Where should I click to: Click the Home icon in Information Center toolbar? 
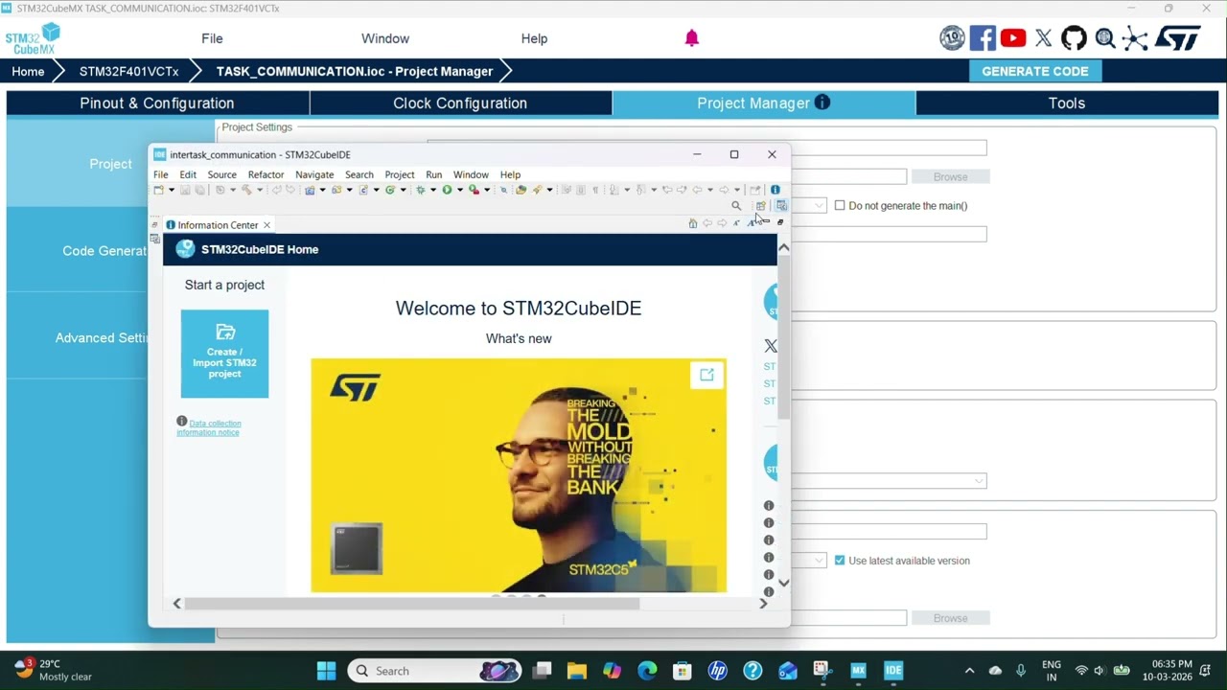tap(693, 223)
